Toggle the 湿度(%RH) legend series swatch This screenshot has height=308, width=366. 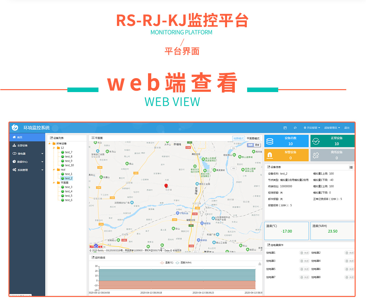click(x=177, y=263)
